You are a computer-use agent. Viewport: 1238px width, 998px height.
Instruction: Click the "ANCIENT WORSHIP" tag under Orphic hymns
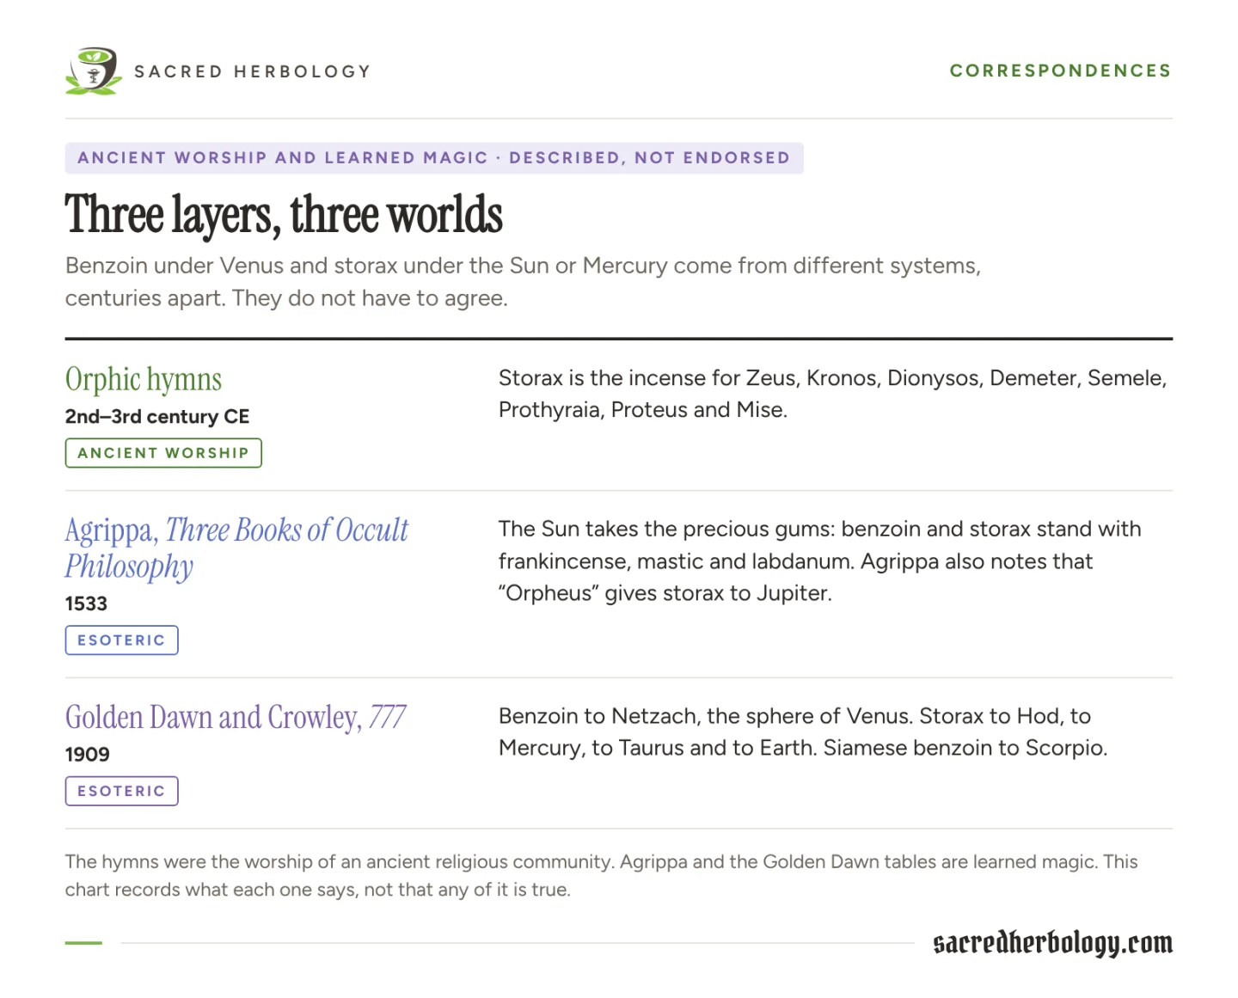(x=163, y=453)
